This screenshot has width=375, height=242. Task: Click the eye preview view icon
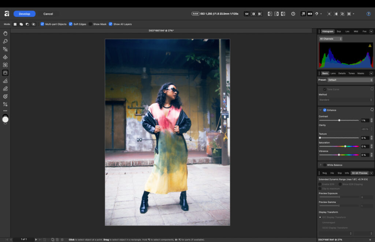click(246, 14)
